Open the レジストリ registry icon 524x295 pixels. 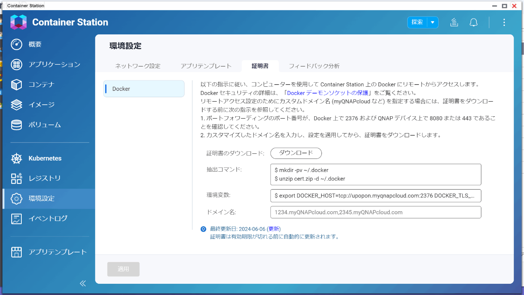point(16,178)
